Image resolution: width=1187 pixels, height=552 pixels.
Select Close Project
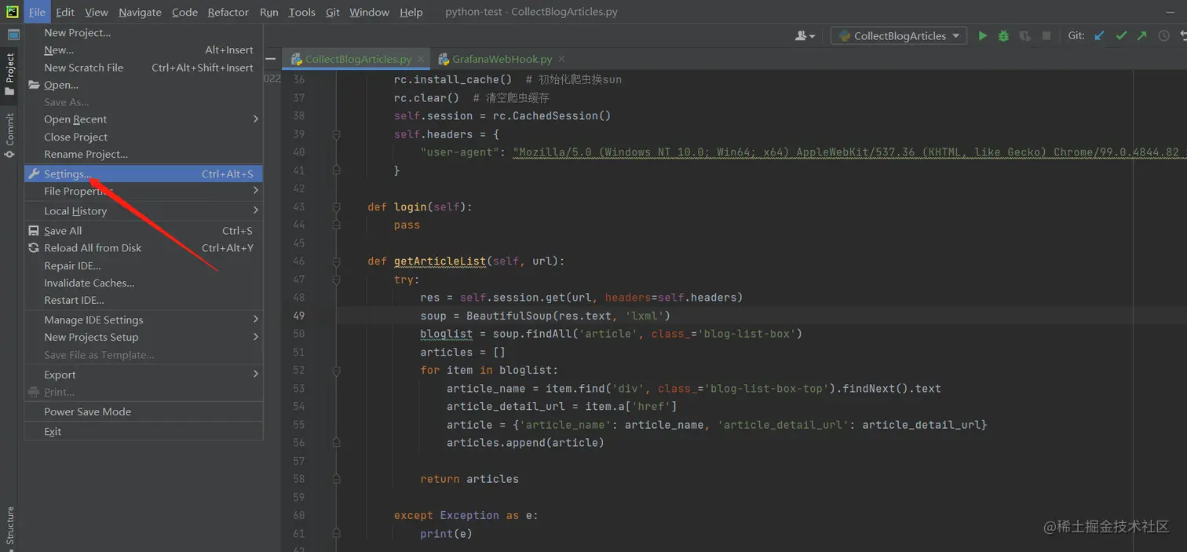tap(144, 137)
